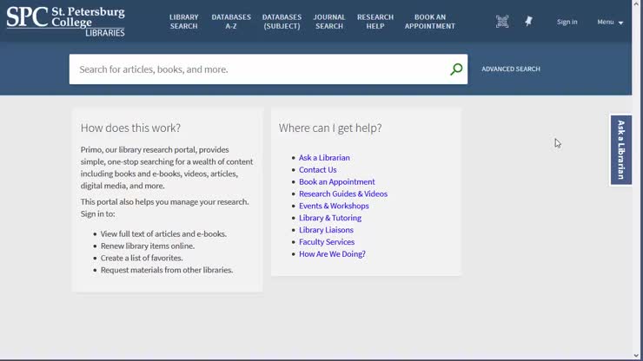Click the SPC St. Petersburg College logo
This screenshot has height=361, width=643.
click(66, 21)
